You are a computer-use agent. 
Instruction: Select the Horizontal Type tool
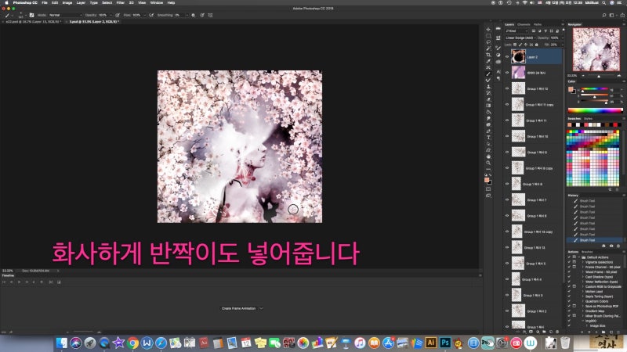click(x=488, y=138)
